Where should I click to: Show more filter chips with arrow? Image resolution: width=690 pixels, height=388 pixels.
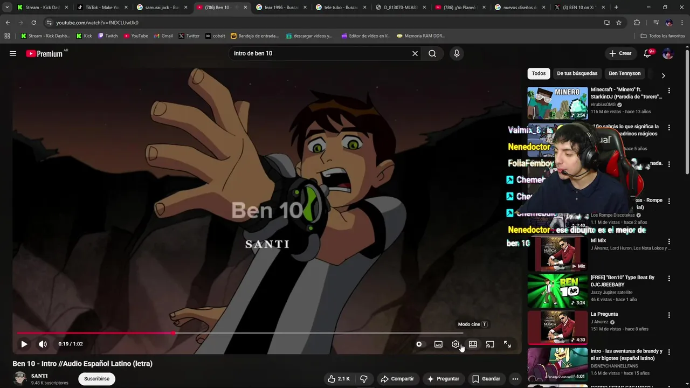coord(663,75)
